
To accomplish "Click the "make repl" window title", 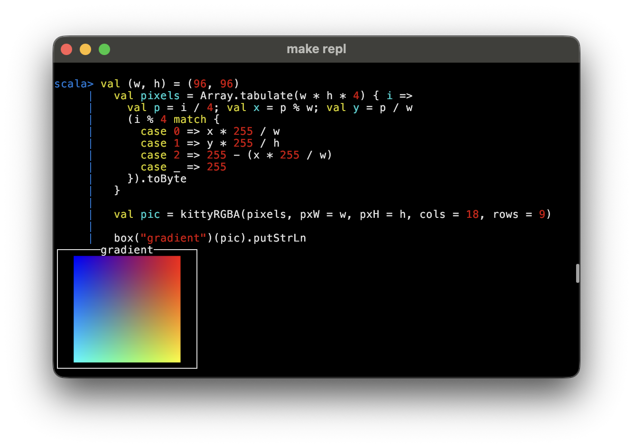I will click(x=316, y=49).
